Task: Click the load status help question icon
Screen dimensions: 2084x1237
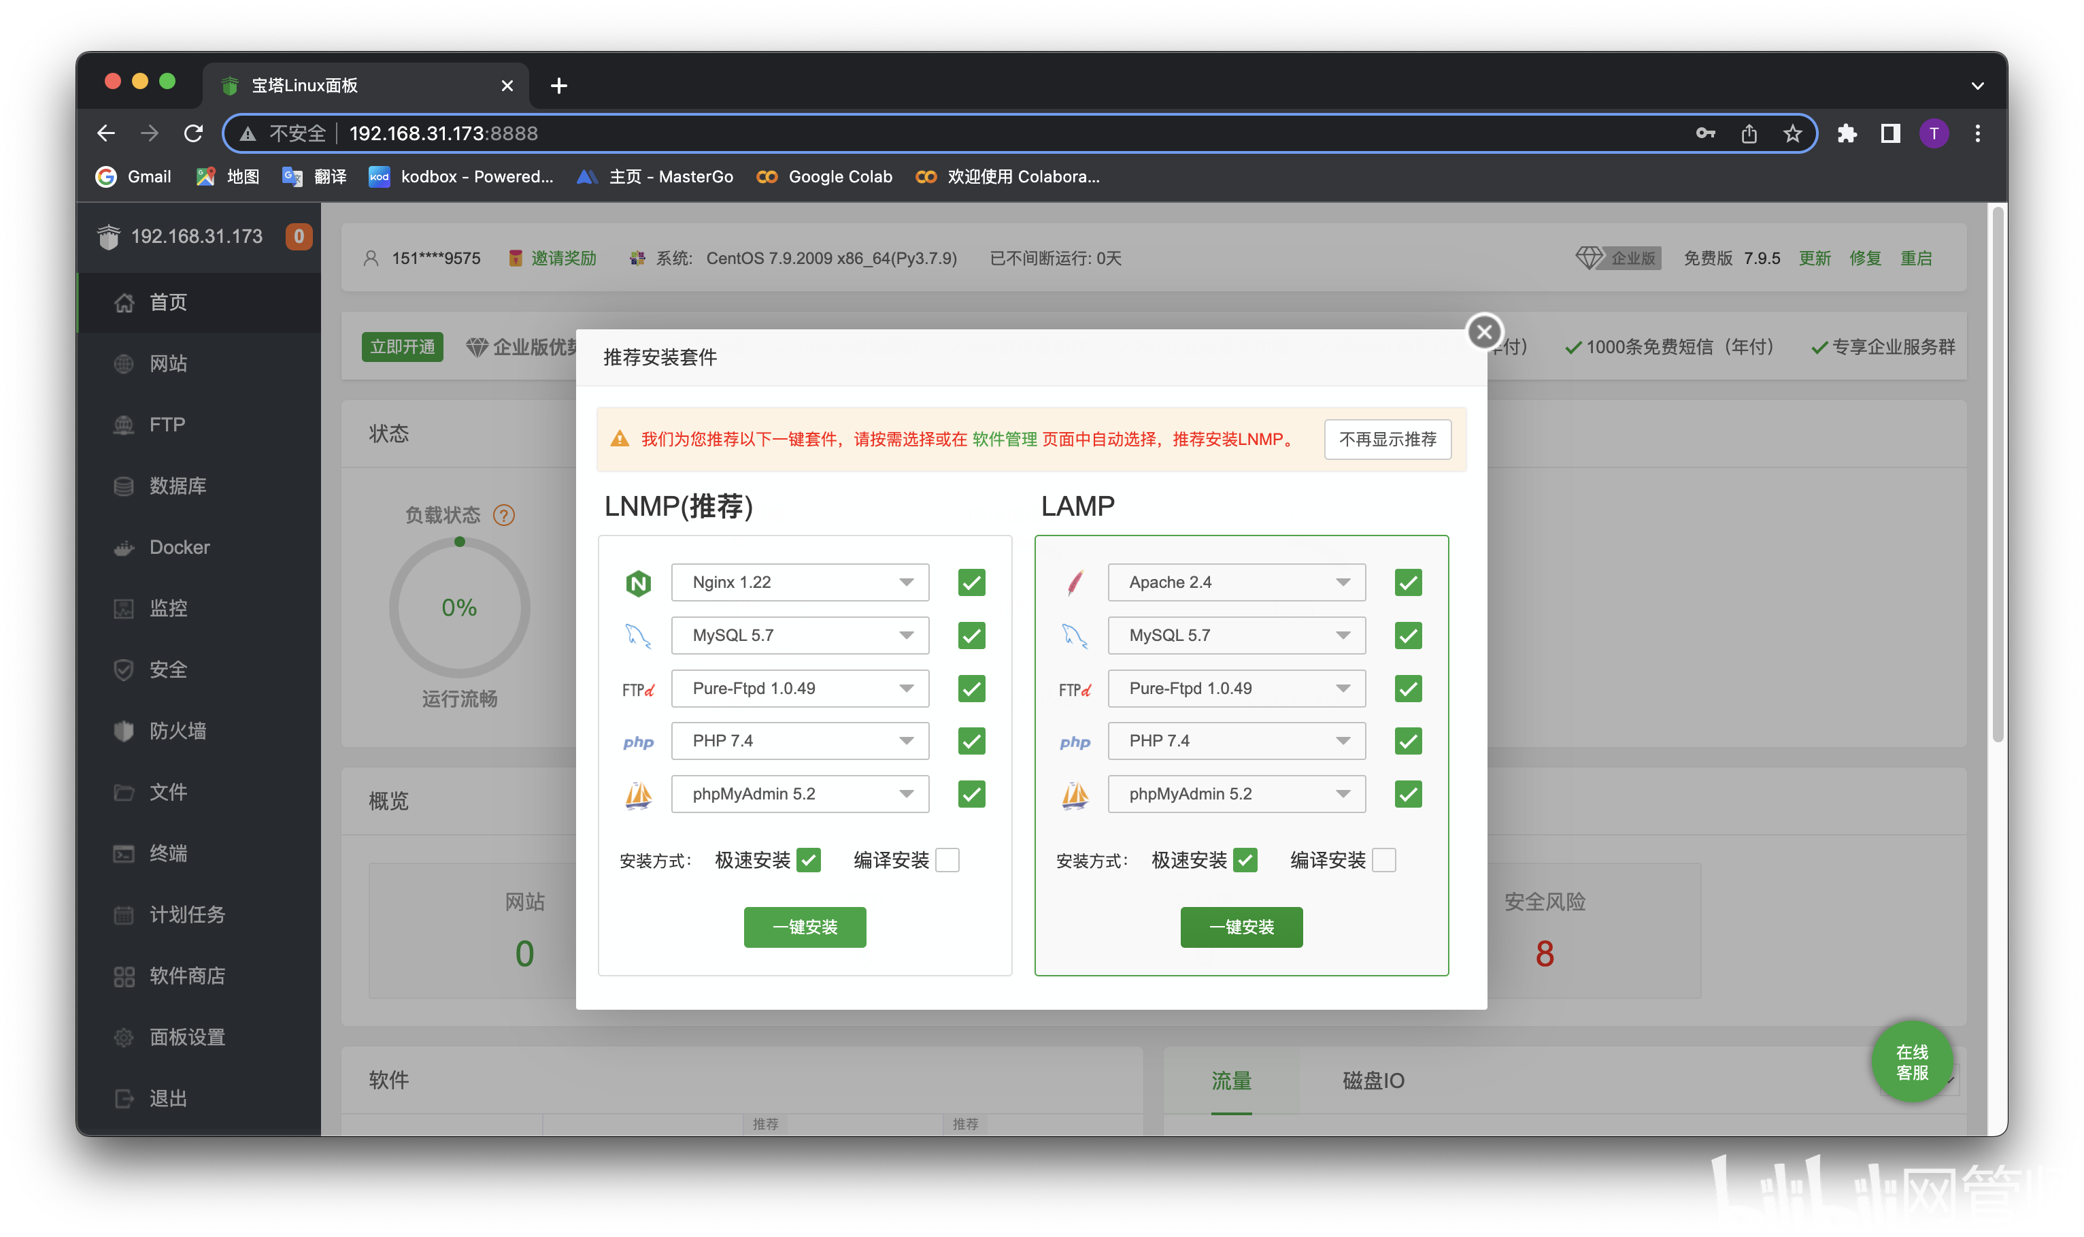Action: point(503,515)
